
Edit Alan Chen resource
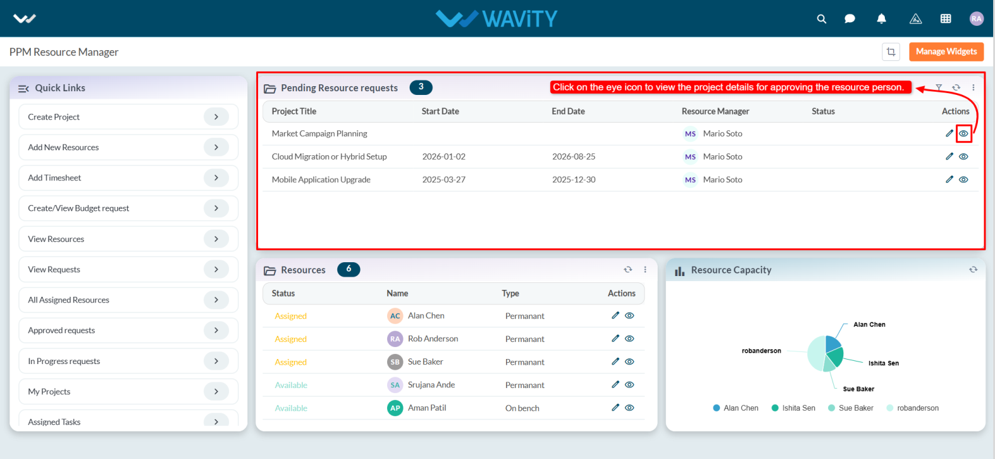(615, 316)
